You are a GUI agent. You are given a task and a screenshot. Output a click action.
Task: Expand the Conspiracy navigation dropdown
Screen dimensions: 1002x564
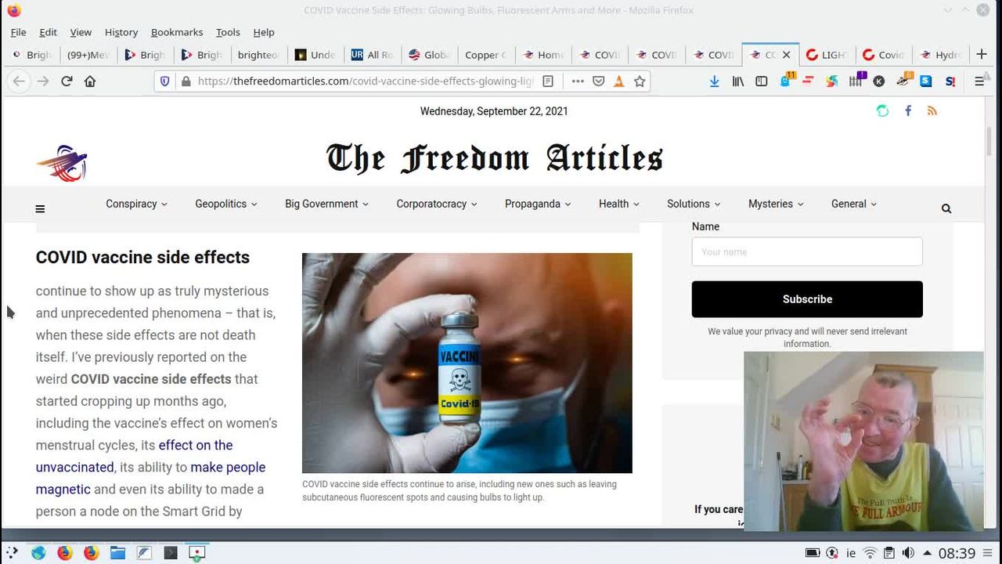(136, 204)
